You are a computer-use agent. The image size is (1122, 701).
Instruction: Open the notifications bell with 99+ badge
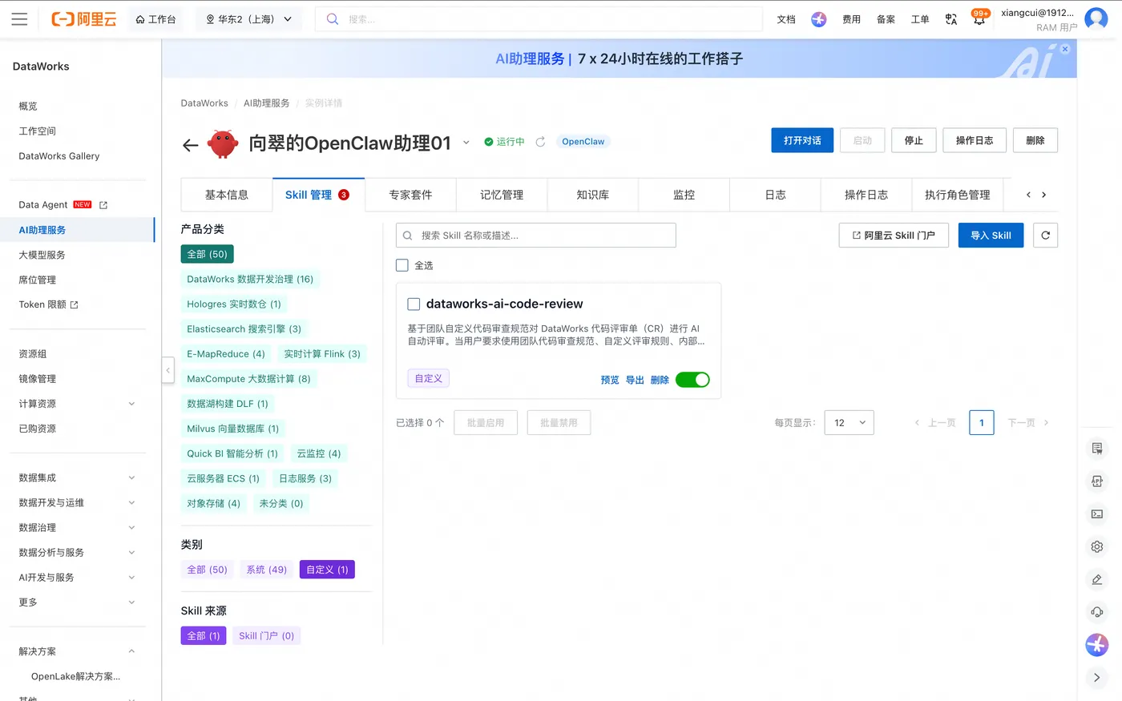tap(979, 19)
